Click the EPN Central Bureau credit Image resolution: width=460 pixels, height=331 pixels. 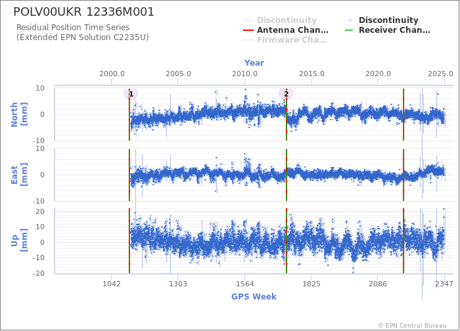point(412,326)
